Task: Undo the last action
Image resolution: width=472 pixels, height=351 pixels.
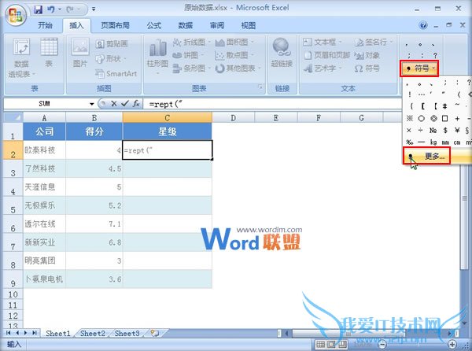Action: (51, 9)
